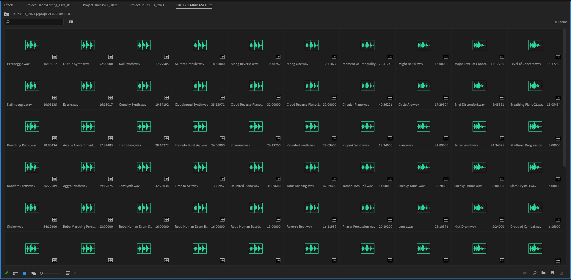Select the Mutant Granule.wav waveform icon

(x=200, y=45)
